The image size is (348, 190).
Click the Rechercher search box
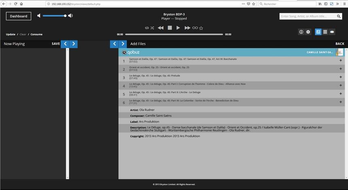pyautogui.click(x=287, y=4)
